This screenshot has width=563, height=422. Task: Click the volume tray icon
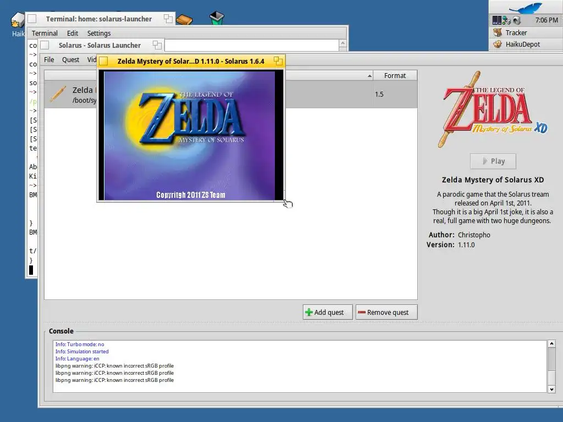517,20
